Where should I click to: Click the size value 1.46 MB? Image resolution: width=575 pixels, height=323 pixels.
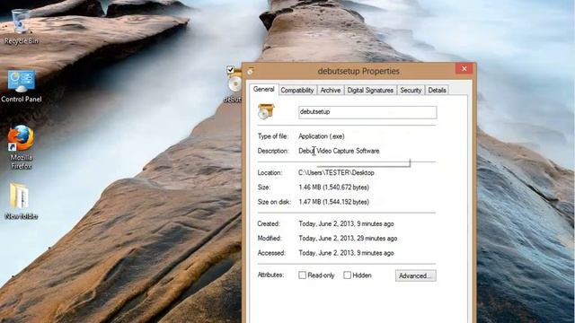pyautogui.click(x=333, y=188)
